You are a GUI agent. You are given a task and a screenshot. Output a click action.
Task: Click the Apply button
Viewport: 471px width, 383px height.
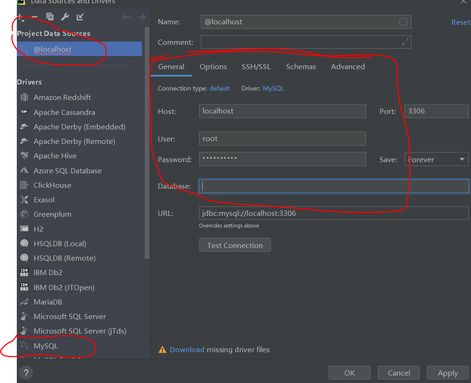[448, 373]
